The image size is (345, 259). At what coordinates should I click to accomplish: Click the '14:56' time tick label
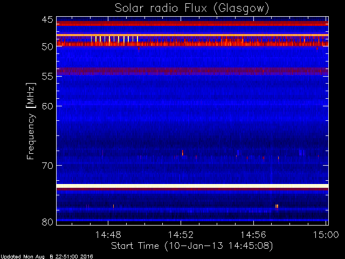click(x=253, y=235)
